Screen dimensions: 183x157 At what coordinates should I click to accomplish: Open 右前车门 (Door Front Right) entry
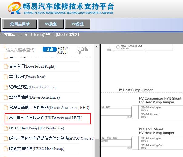(32, 67)
